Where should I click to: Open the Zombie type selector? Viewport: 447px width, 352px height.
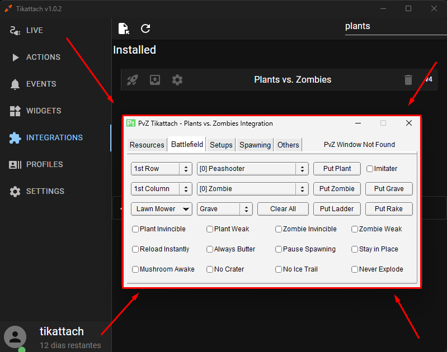(x=252, y=189)
